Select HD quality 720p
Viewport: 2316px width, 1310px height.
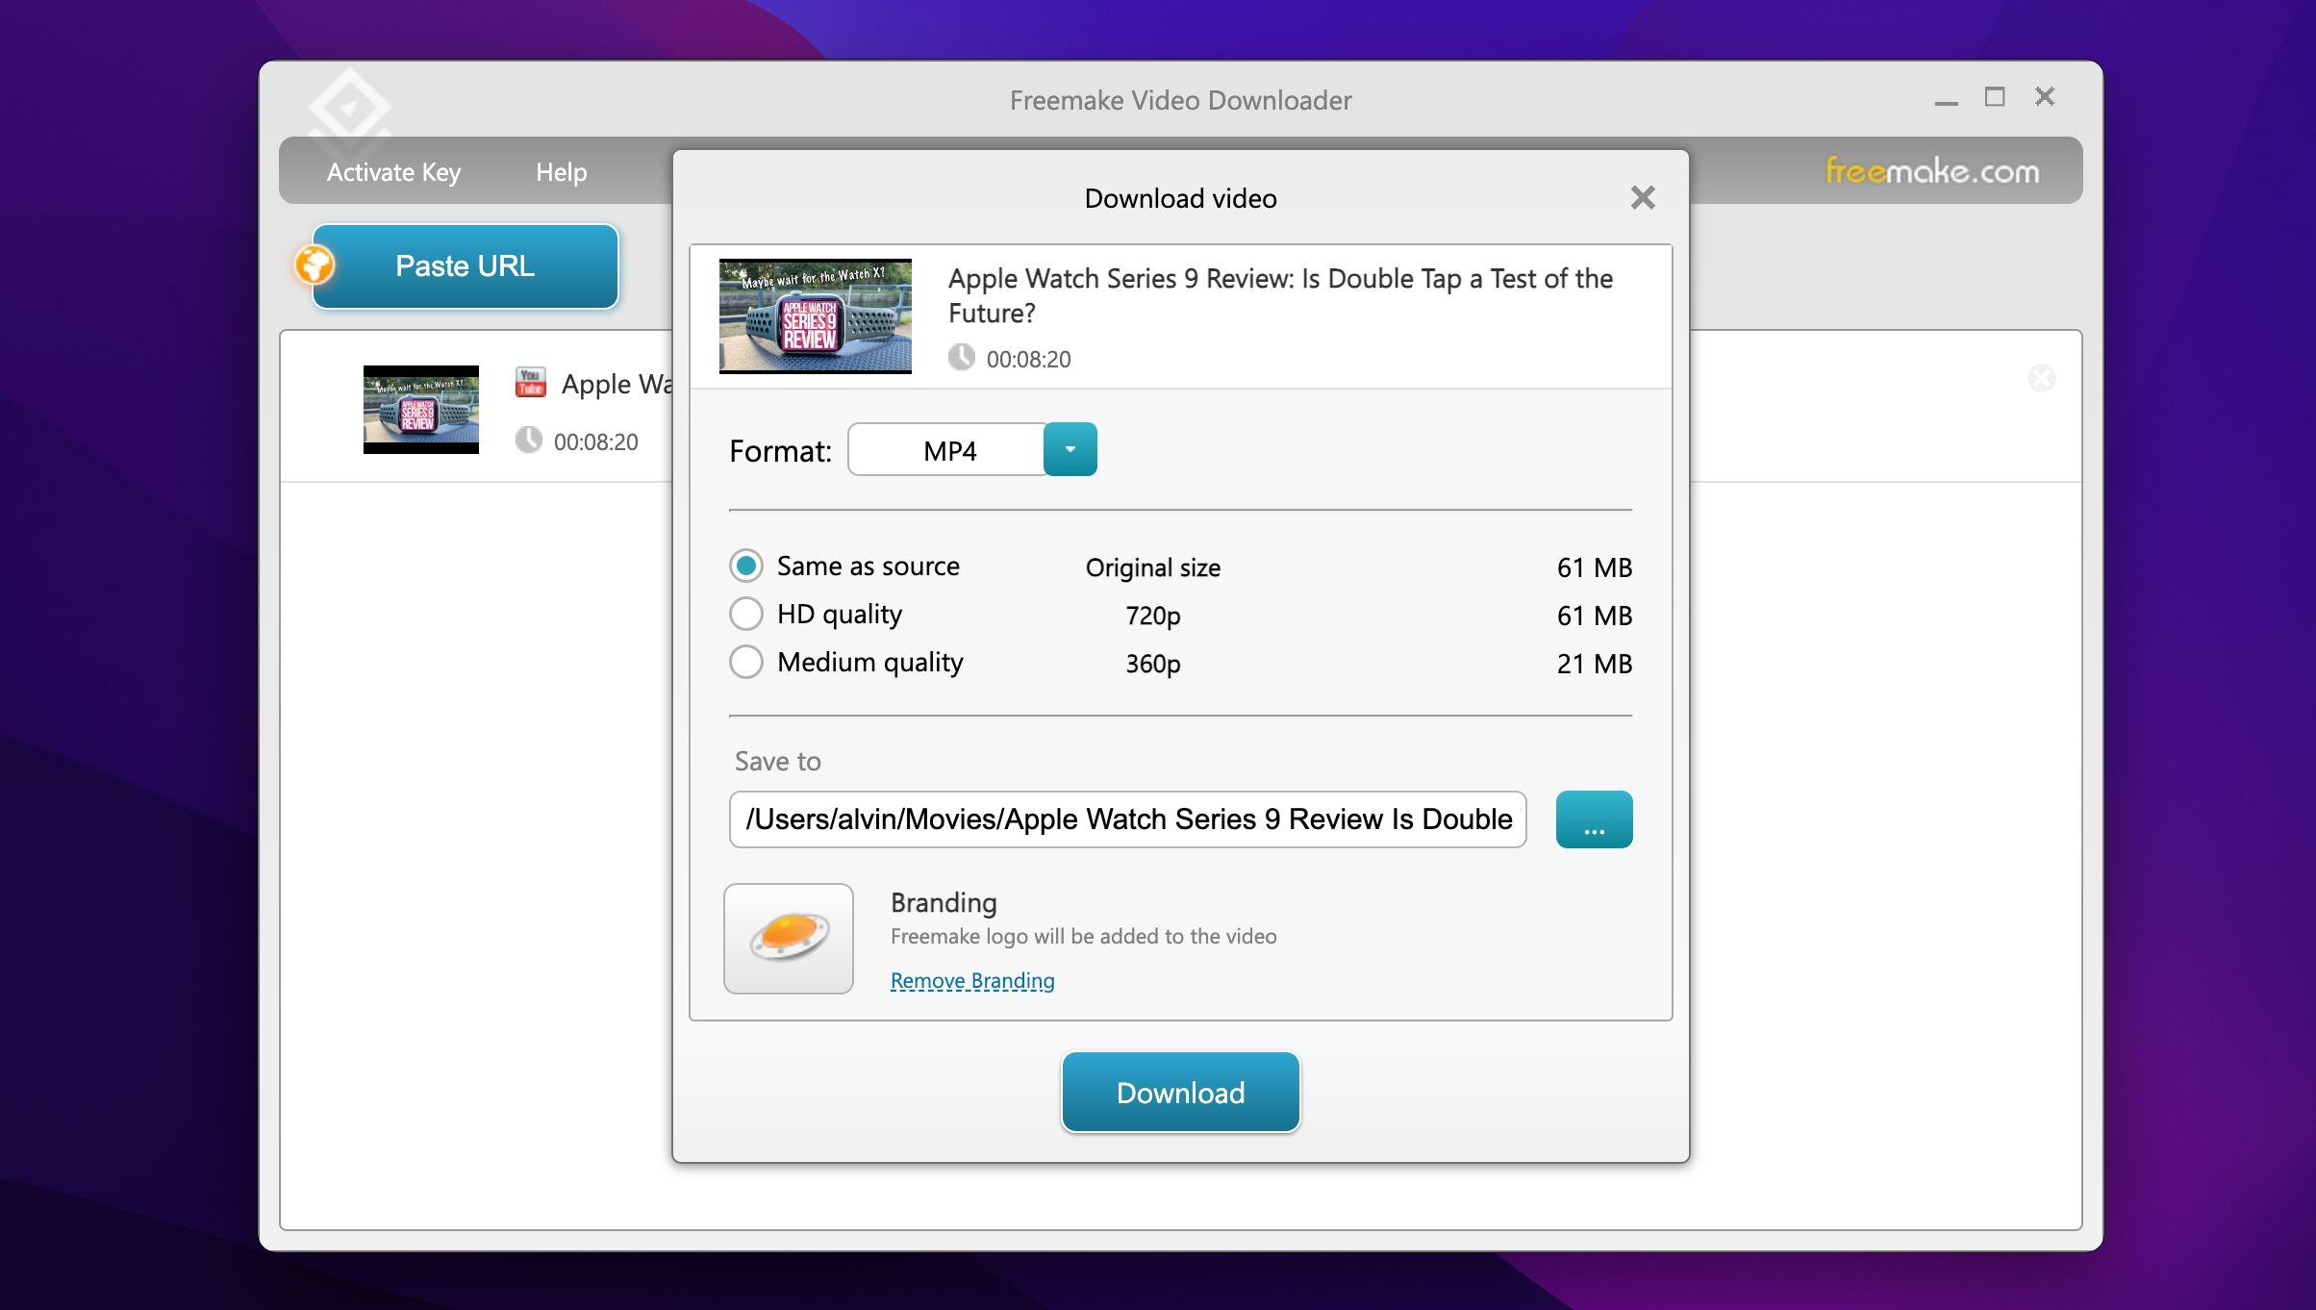click(x=745, y=614)
